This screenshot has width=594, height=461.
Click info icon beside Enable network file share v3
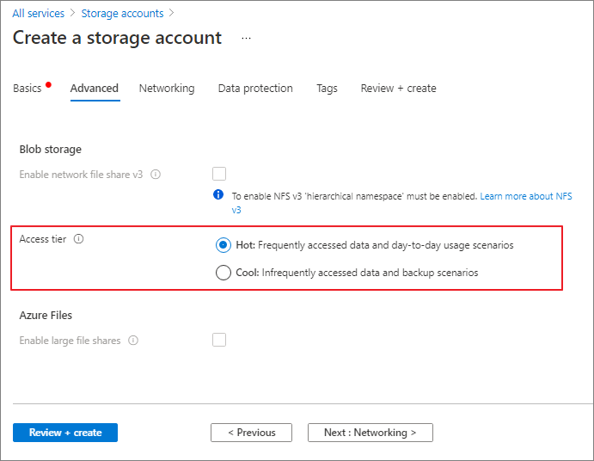coord(156,174)
